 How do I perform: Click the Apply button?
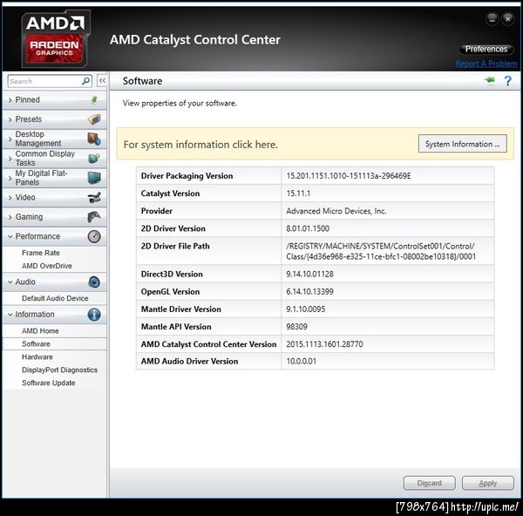487,483
